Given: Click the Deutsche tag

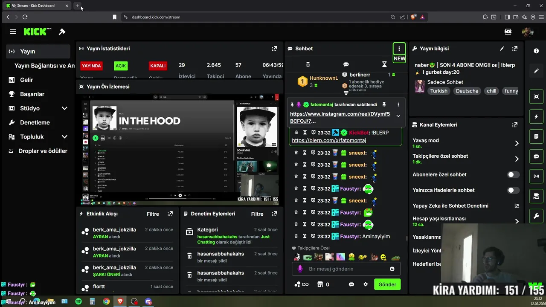Looking at the screenshot, I should click(x=467, y=91).
